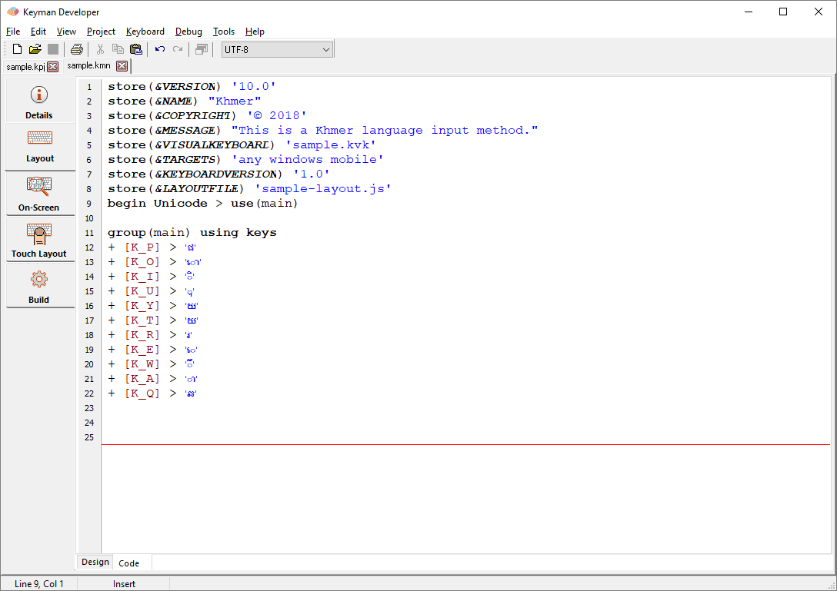This screenshot has height=591, width=837.
Task: Open the Keyboard menu
Action: 145,32
